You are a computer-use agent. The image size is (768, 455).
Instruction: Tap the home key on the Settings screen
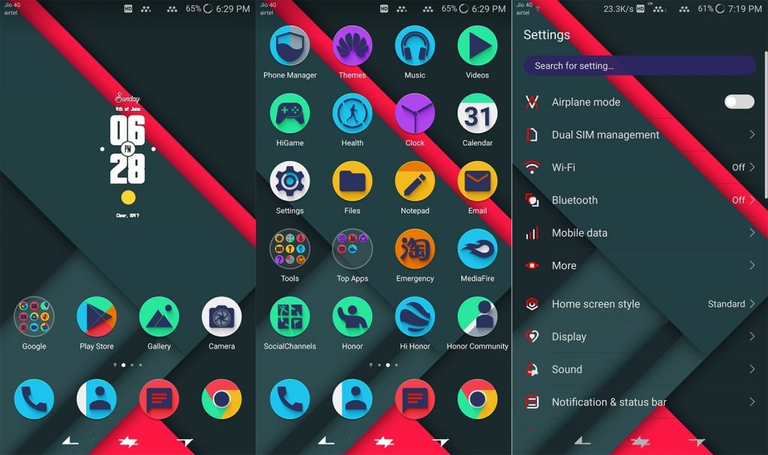(x=640, y=442)
